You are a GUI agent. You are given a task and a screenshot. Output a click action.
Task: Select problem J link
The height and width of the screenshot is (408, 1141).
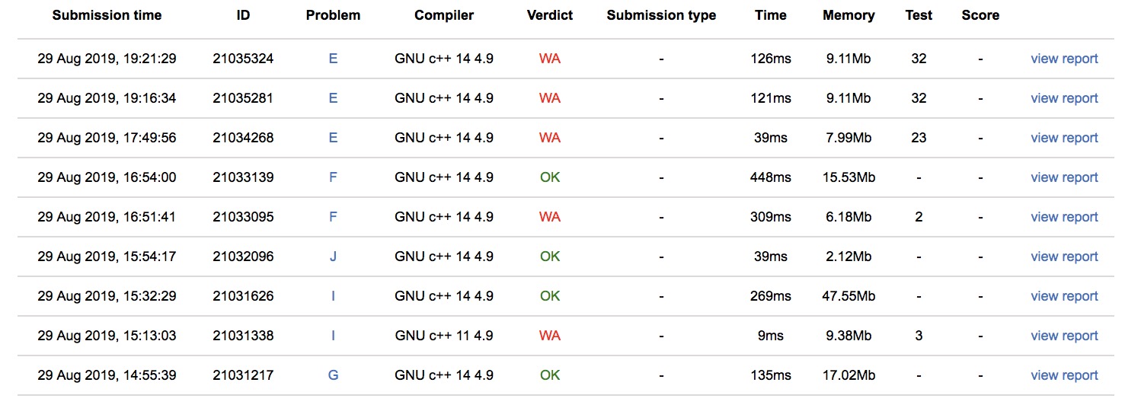click(x=333, y=257)
